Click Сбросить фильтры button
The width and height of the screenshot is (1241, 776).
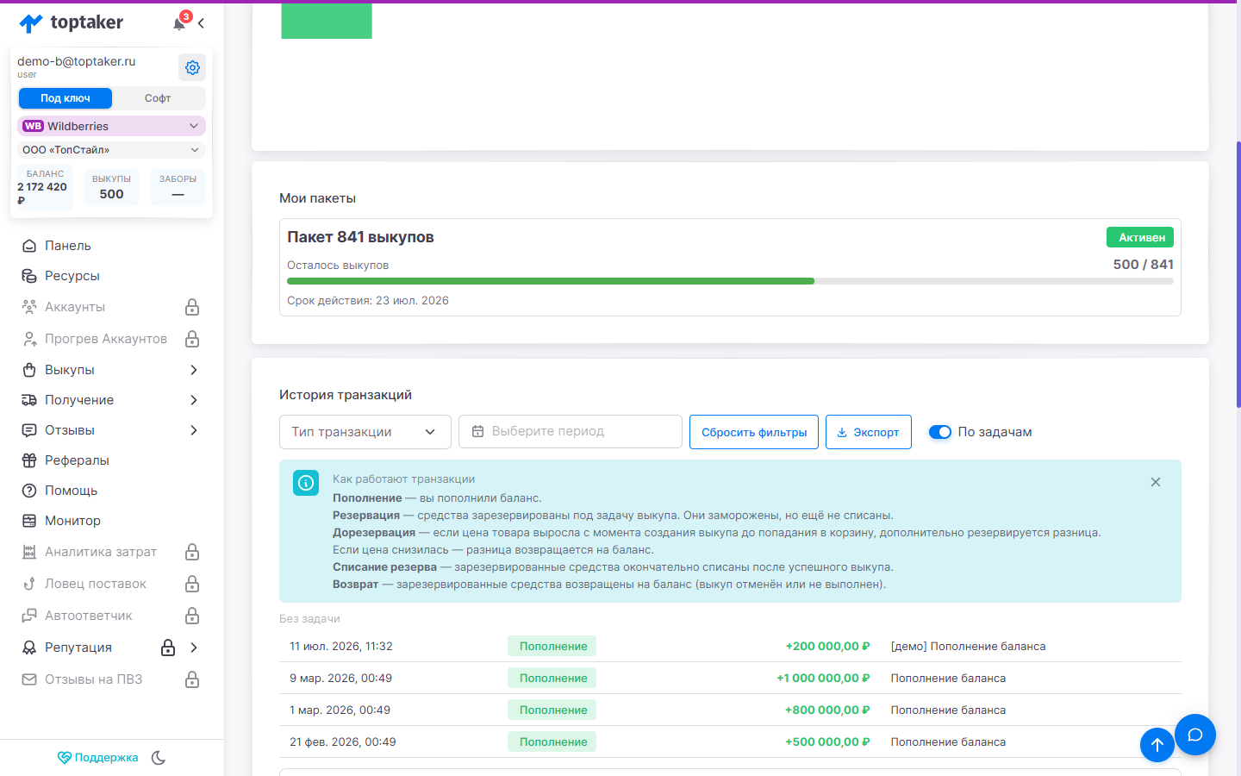pos(754,432)
